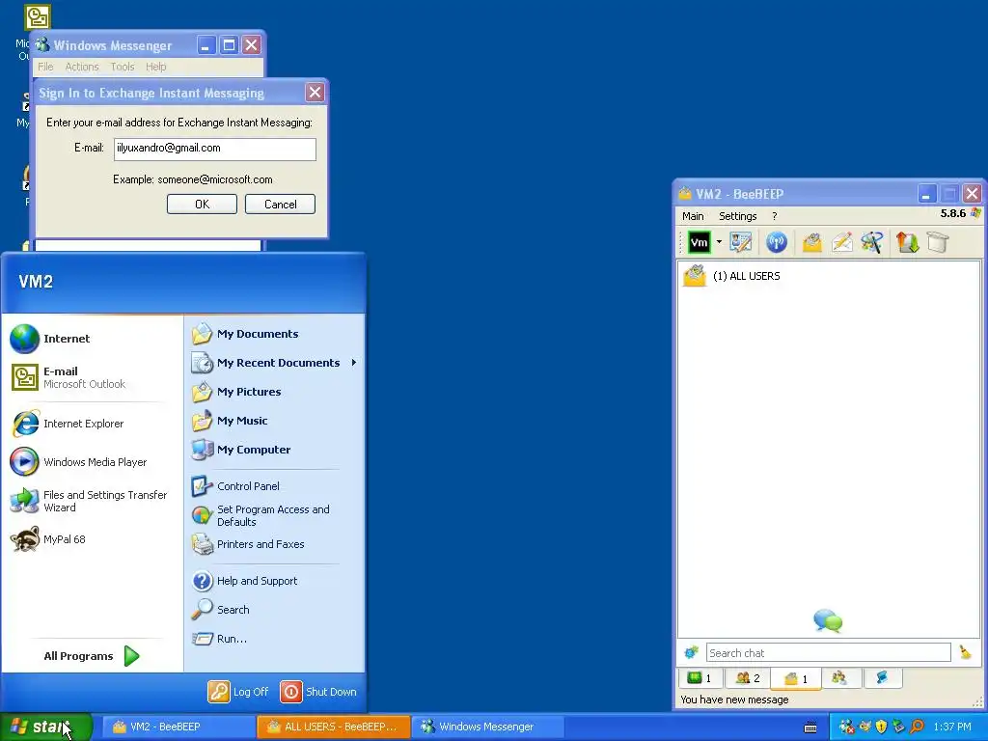This screenshot has width=988, height=741.
Task: Open the ? help menu in BeeBEEP
Action: (x=775, y=216)
